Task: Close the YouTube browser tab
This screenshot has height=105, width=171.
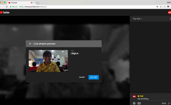Action: [x=33, y=3]
